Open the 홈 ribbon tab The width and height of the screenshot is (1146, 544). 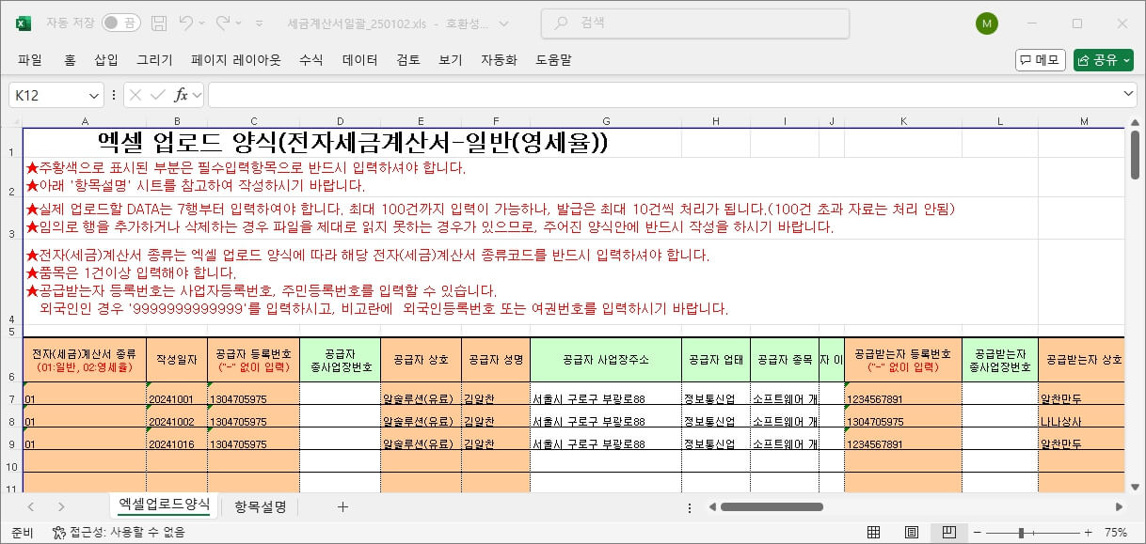tap(70, 59)
